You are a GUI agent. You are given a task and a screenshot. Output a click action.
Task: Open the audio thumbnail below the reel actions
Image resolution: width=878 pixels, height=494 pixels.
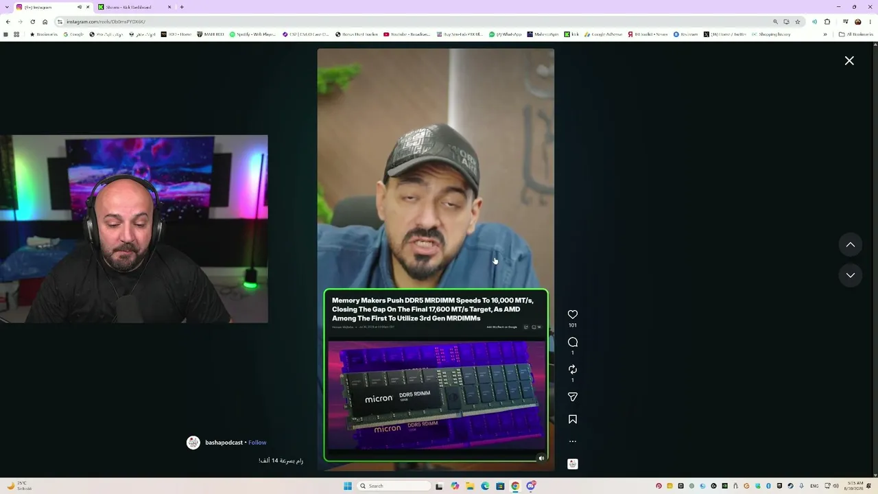pos(573,464)
